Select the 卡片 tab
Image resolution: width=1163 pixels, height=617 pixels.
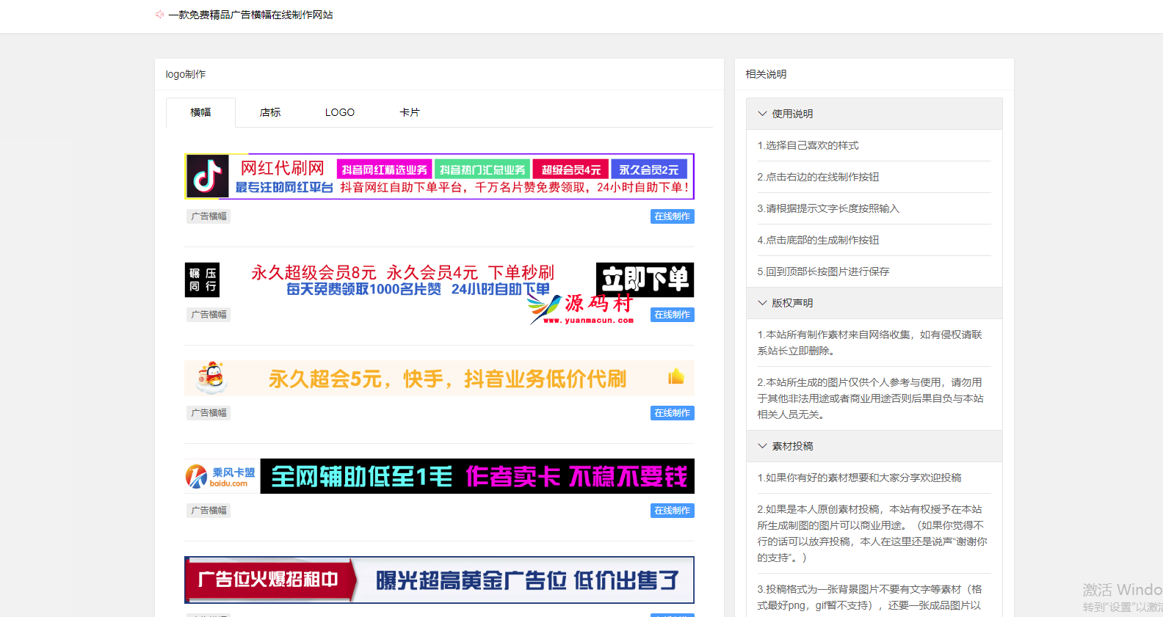tap(409, 112)
